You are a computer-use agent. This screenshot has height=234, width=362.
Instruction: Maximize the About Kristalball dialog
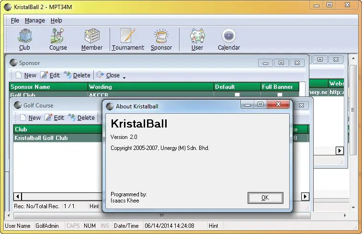tap(260, 105)
